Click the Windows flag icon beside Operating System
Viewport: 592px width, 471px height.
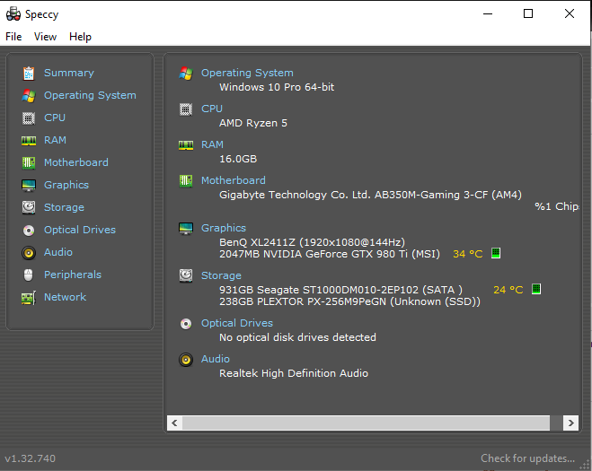coord(186,73)
